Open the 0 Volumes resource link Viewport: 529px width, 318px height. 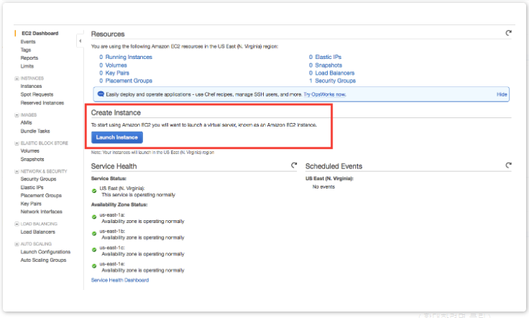pos(113,65)
